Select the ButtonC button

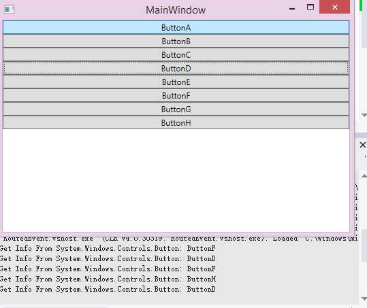click(x=176, y=54)
